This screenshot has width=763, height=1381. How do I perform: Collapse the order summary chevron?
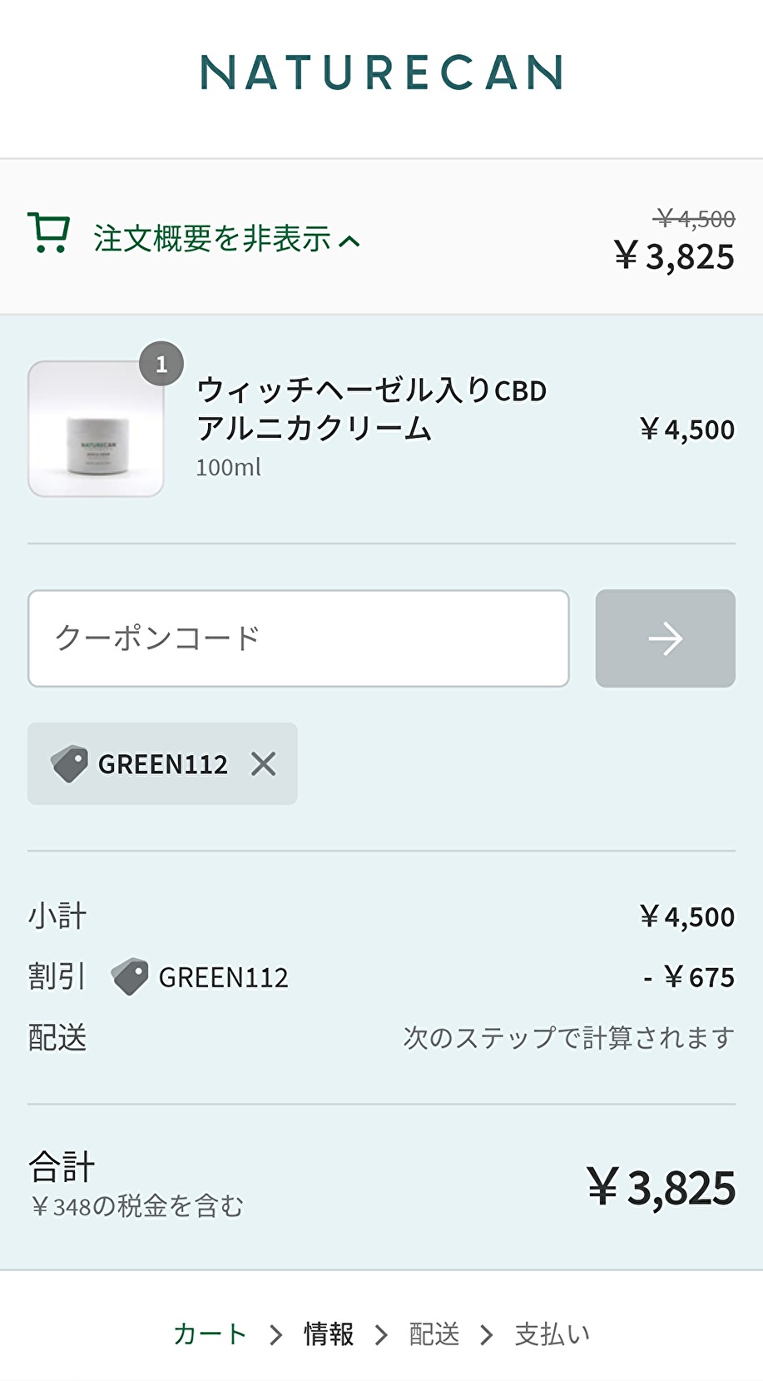click(x=350, y=241)
